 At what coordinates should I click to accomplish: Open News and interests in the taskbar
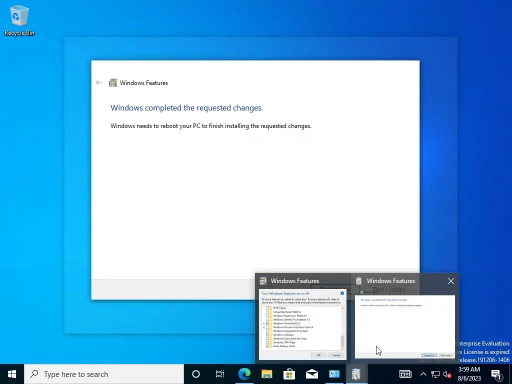coord(405,374)
